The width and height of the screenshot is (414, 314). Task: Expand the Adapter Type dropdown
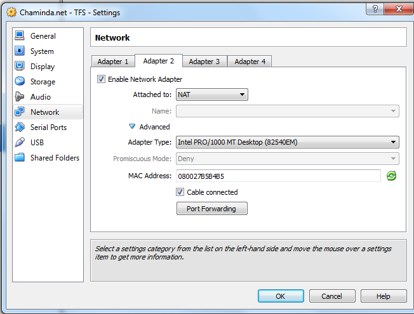[288, 142]
